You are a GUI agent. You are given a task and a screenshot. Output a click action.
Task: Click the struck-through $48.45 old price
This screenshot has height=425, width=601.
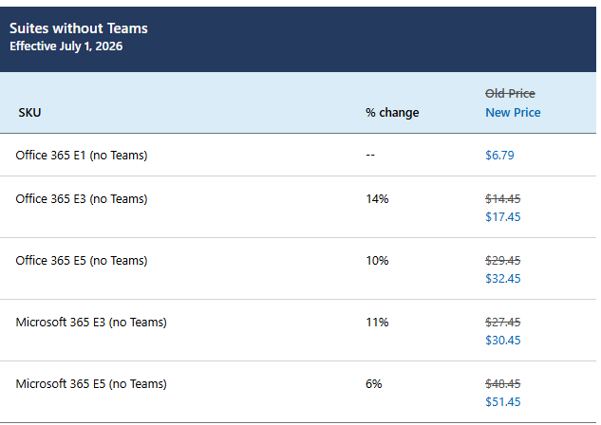pos(503,383)
